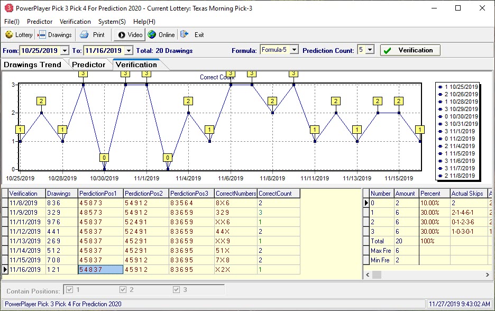
Task: Toggle Contain Positions checkbox 2
Action: [123, 289]
